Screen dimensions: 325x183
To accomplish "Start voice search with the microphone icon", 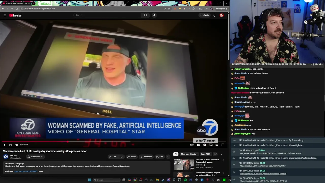I will coord(154,15).
